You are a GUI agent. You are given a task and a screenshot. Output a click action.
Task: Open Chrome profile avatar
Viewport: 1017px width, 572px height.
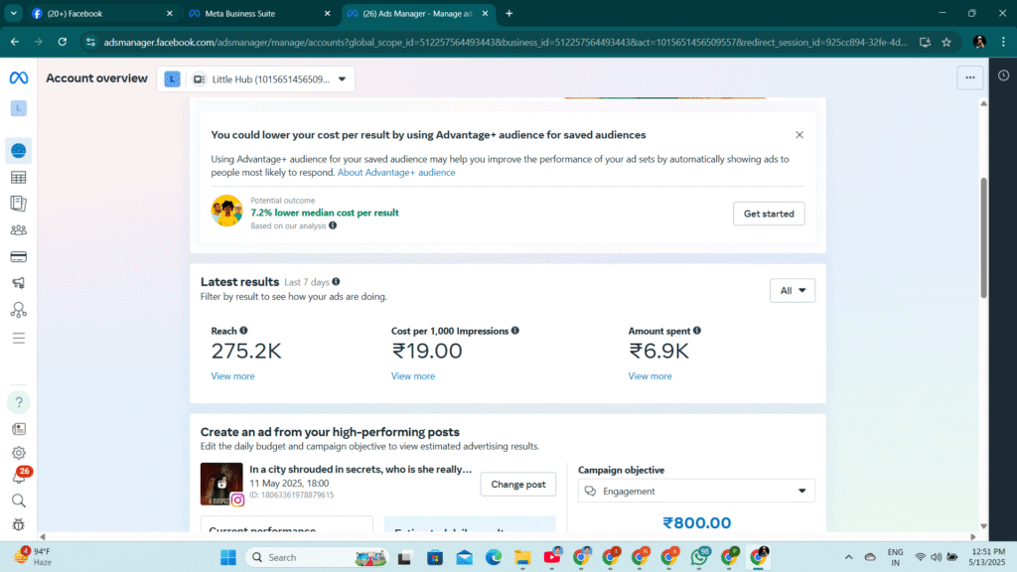point(979,42)
